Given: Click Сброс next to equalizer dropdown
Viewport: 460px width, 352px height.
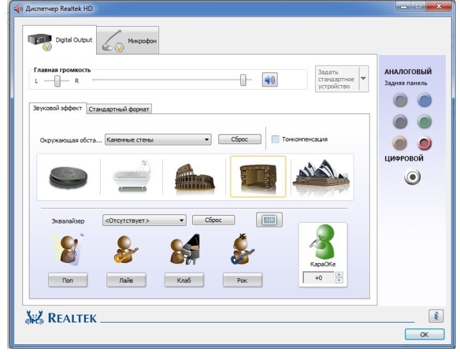Looking at the screenshot, I should [213, 220].
